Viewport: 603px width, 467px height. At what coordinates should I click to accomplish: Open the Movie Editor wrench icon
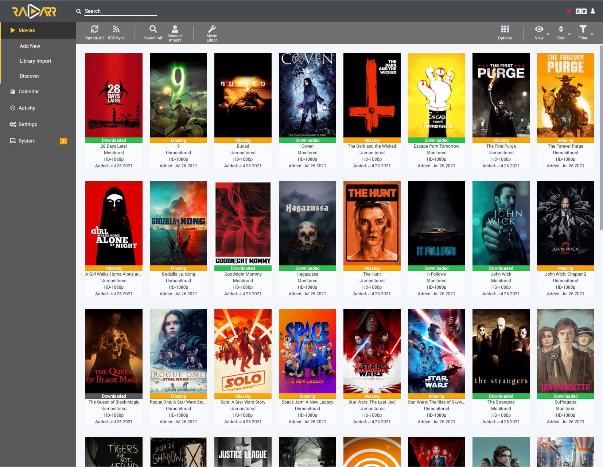[x=212, y=29]
